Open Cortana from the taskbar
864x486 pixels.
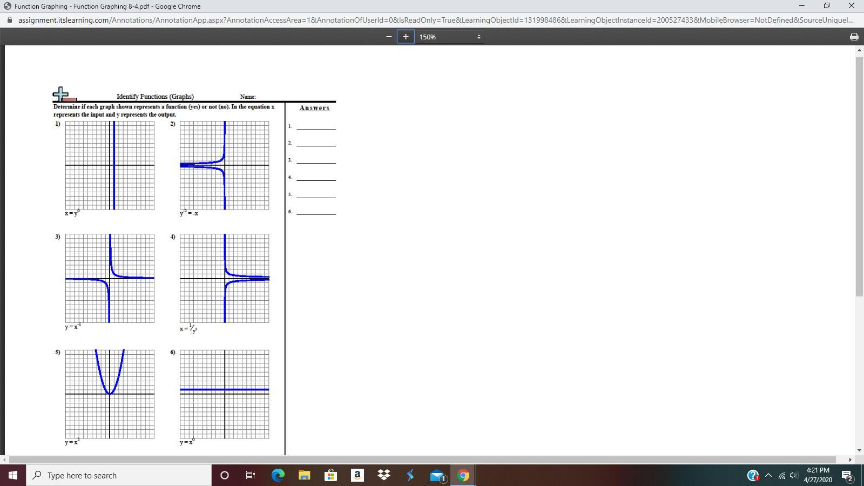click(225, 475)
